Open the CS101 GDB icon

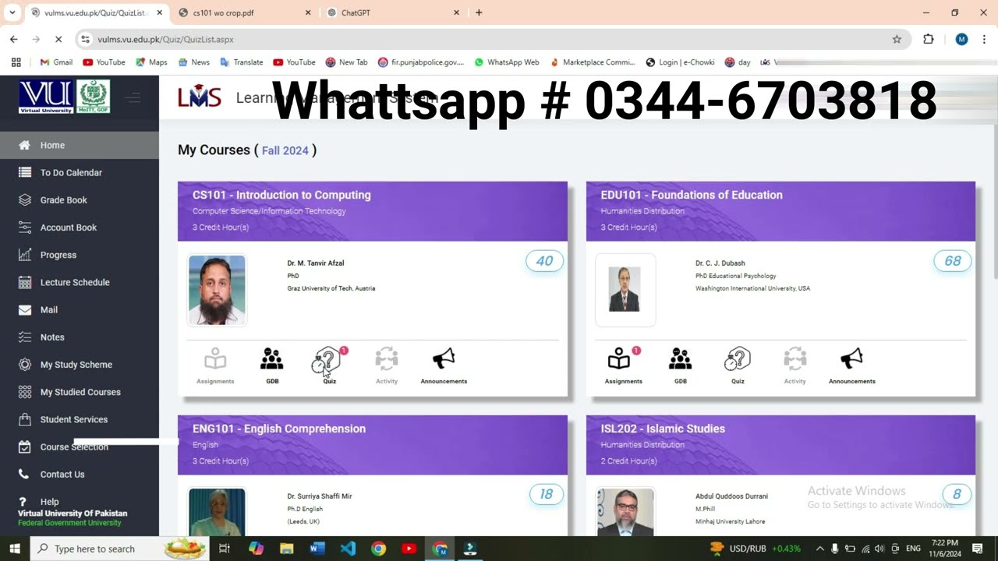(272, 359)
